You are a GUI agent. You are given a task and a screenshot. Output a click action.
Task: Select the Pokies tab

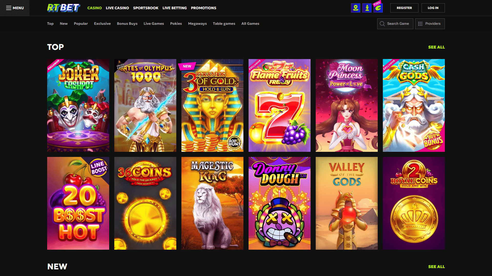[x=176, y=24]
